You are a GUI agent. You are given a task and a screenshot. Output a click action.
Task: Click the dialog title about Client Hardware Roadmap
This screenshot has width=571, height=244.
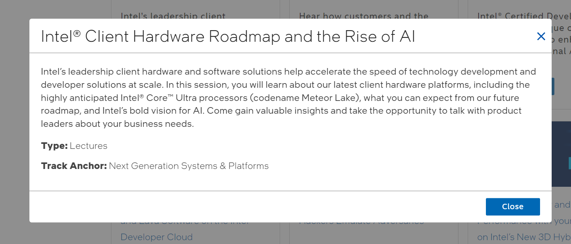pos(228,37)
